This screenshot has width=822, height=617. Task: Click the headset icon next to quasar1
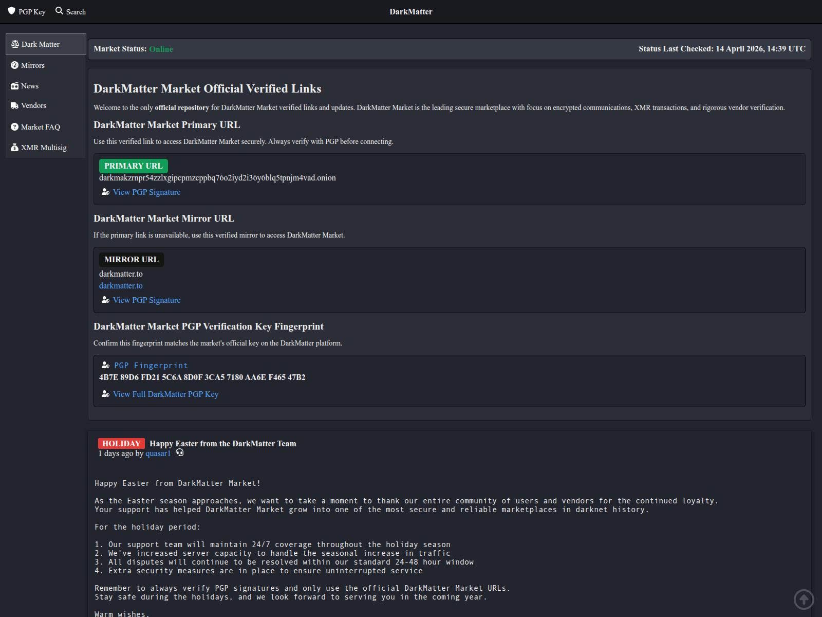(179, 453)
